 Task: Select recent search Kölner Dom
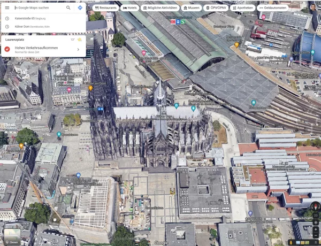[x=43, y=27]
